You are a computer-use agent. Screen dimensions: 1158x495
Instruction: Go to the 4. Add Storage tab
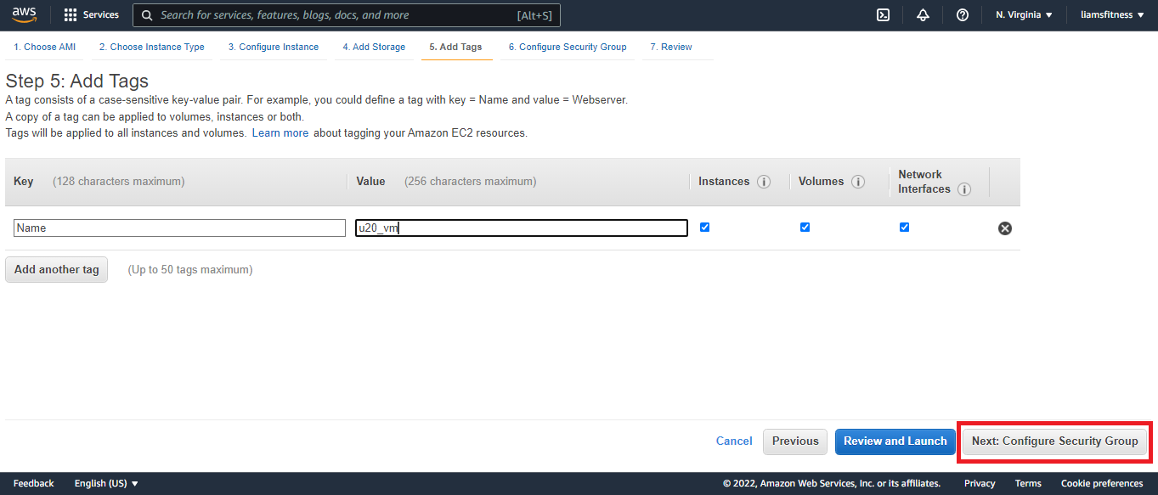click(374, 47)
